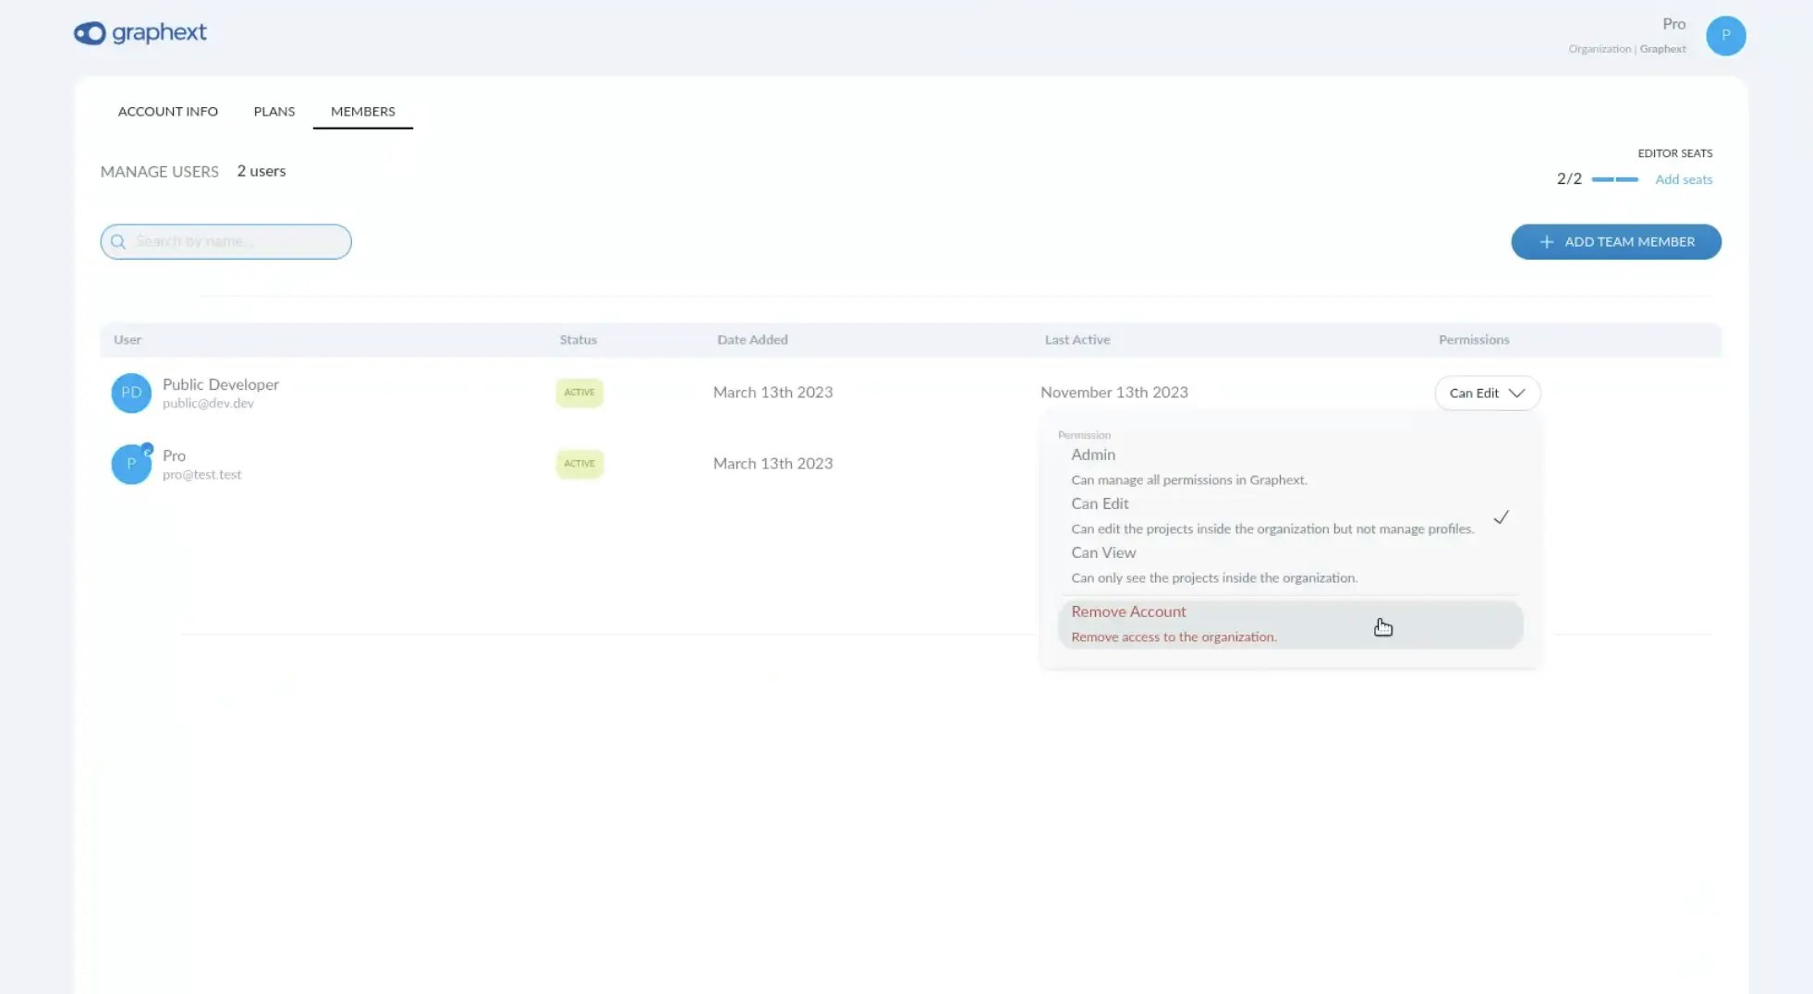This screenshot has height=994, width=1813.
Task: Click the plus icon on Add Team Member
Action: tap(1546, 241)
